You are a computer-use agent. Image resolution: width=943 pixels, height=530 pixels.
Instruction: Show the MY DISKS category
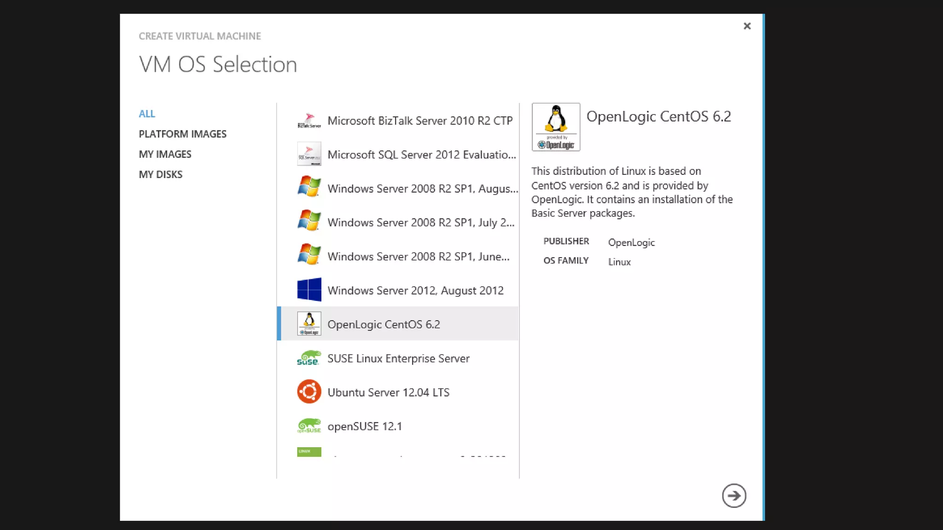click(x=160, y=174)
